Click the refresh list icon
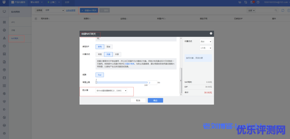290x139 pixels. pos(282,10)
